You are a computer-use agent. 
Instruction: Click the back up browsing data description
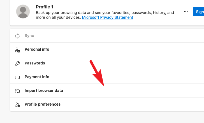pyautogui.click(x=105, y=15)
